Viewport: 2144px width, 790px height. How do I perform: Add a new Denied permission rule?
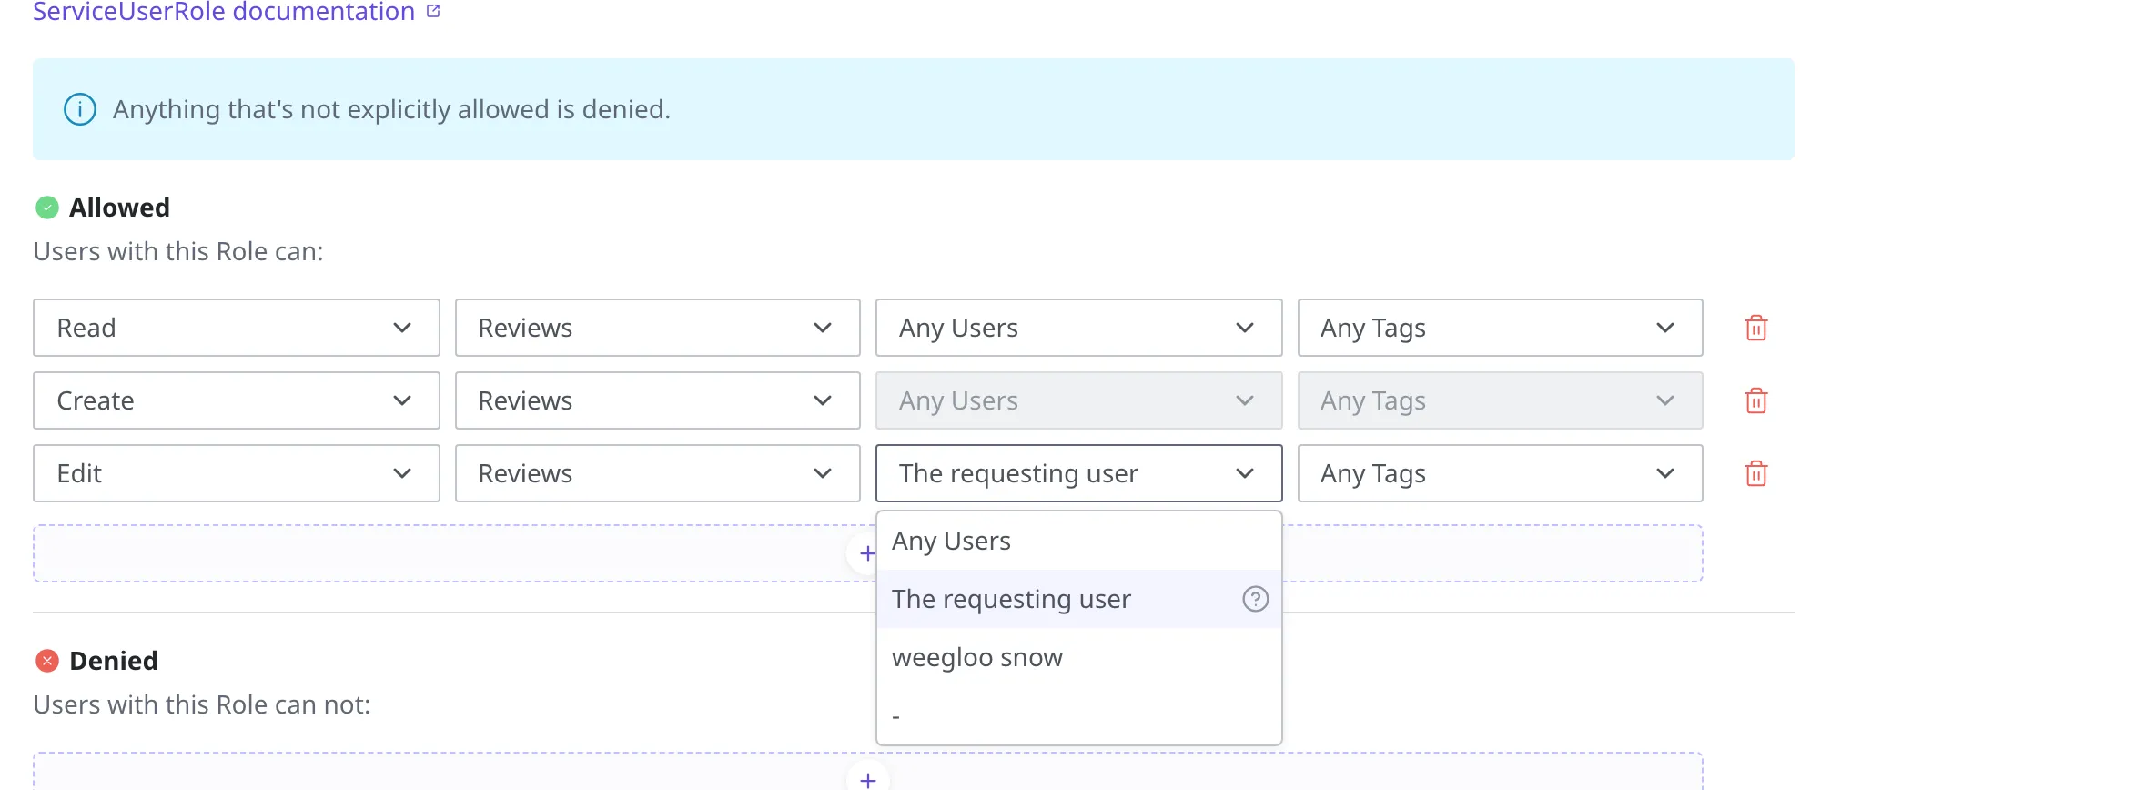(x=867, y=779)
